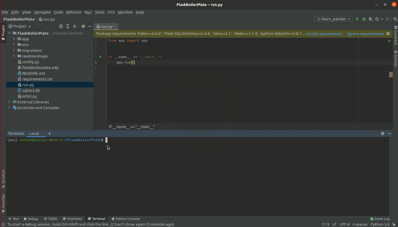Expand Scratches and Consoles node

tap(9, 108)
